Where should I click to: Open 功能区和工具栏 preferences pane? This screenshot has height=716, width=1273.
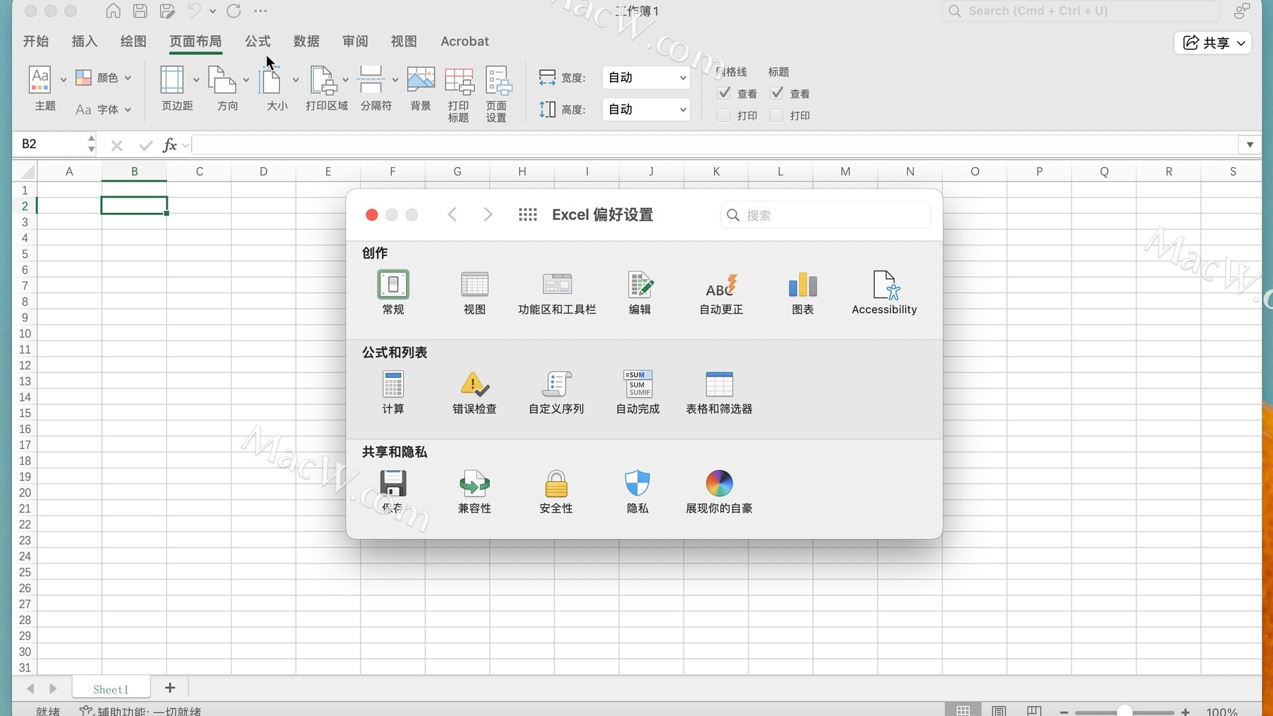coord(557,292)
